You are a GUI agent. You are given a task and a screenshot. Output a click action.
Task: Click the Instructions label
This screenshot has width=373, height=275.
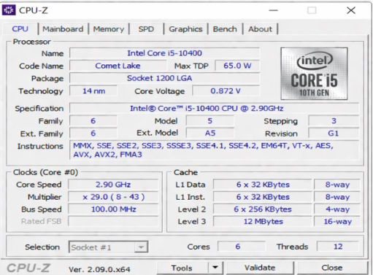tap(40, 146)
